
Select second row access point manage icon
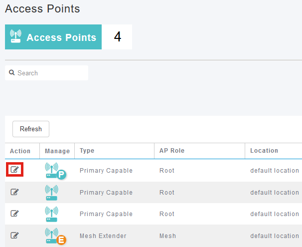pos(51,193)
